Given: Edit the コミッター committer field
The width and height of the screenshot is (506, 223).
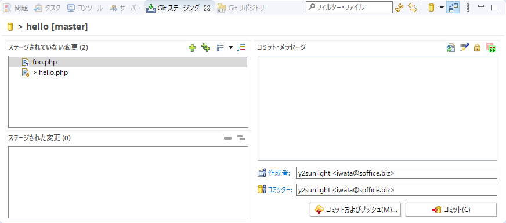Looking at the screenshot, I should (396, 190).
